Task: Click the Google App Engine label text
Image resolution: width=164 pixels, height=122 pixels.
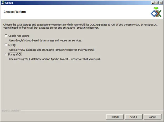Action: pyautogui.click(x=19, y=36)
